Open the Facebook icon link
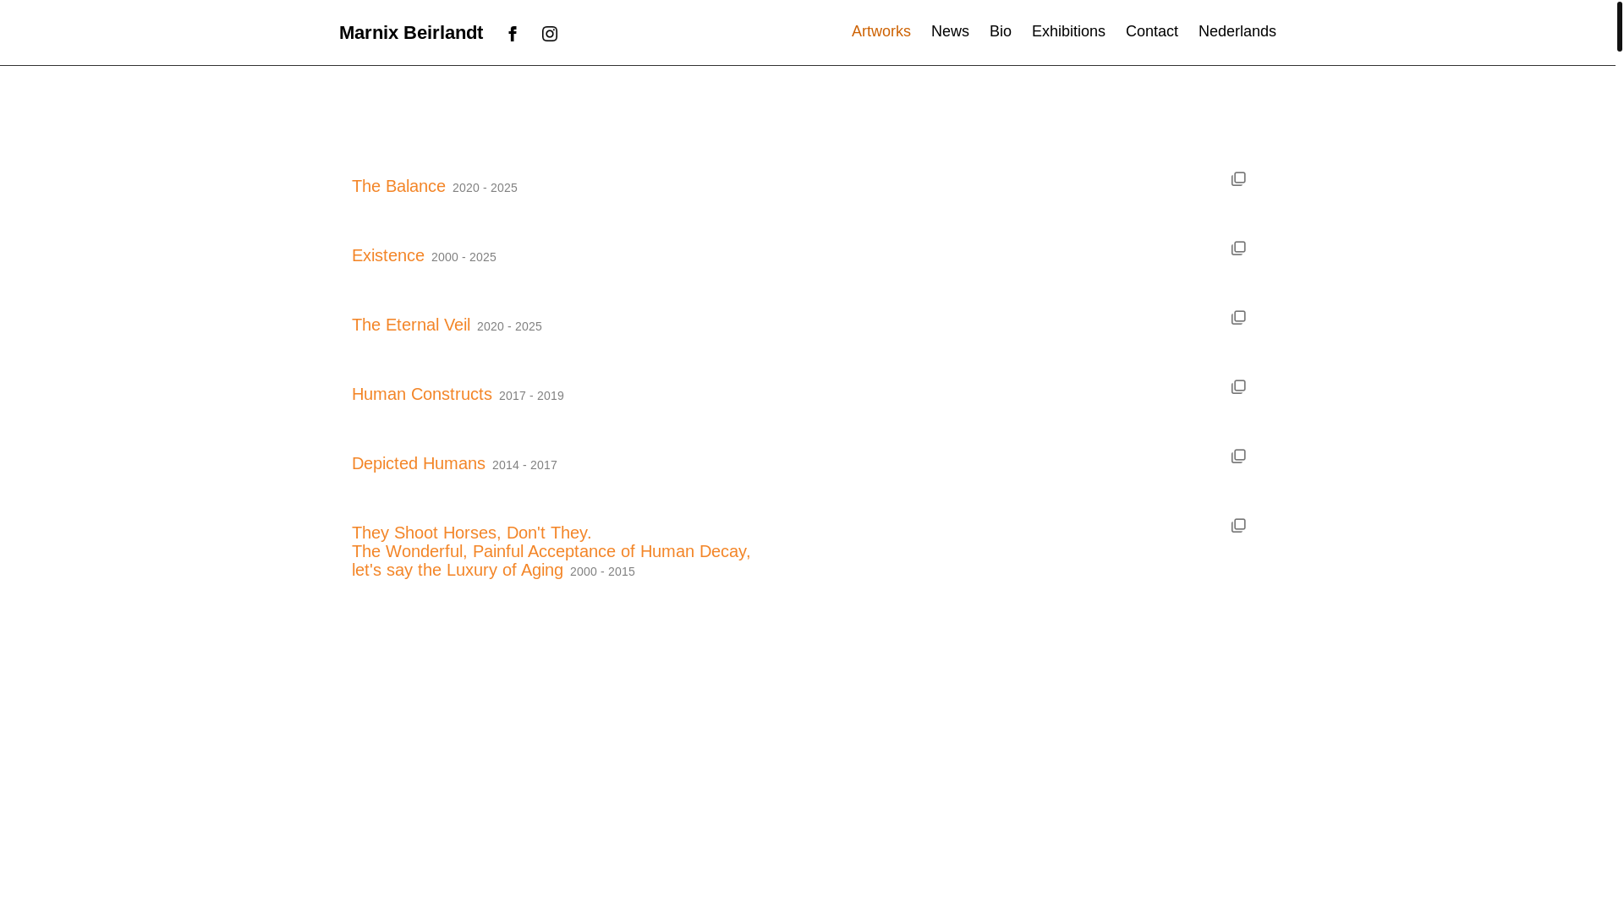Viewport: 1624px width, 913px height. (513, 34)
